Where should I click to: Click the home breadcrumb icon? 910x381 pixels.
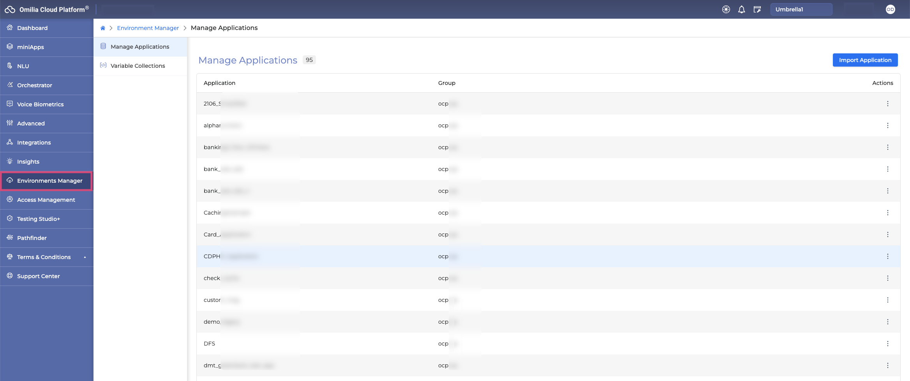point(103,28)
